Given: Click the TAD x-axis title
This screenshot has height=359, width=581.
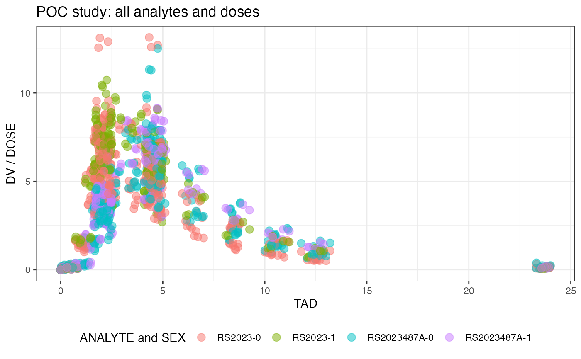Looking at the screenshot, I should coord(305,304).
